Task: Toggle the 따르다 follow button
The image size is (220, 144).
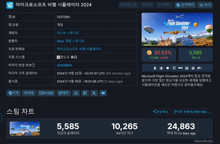Action: [x=147, y=5]
